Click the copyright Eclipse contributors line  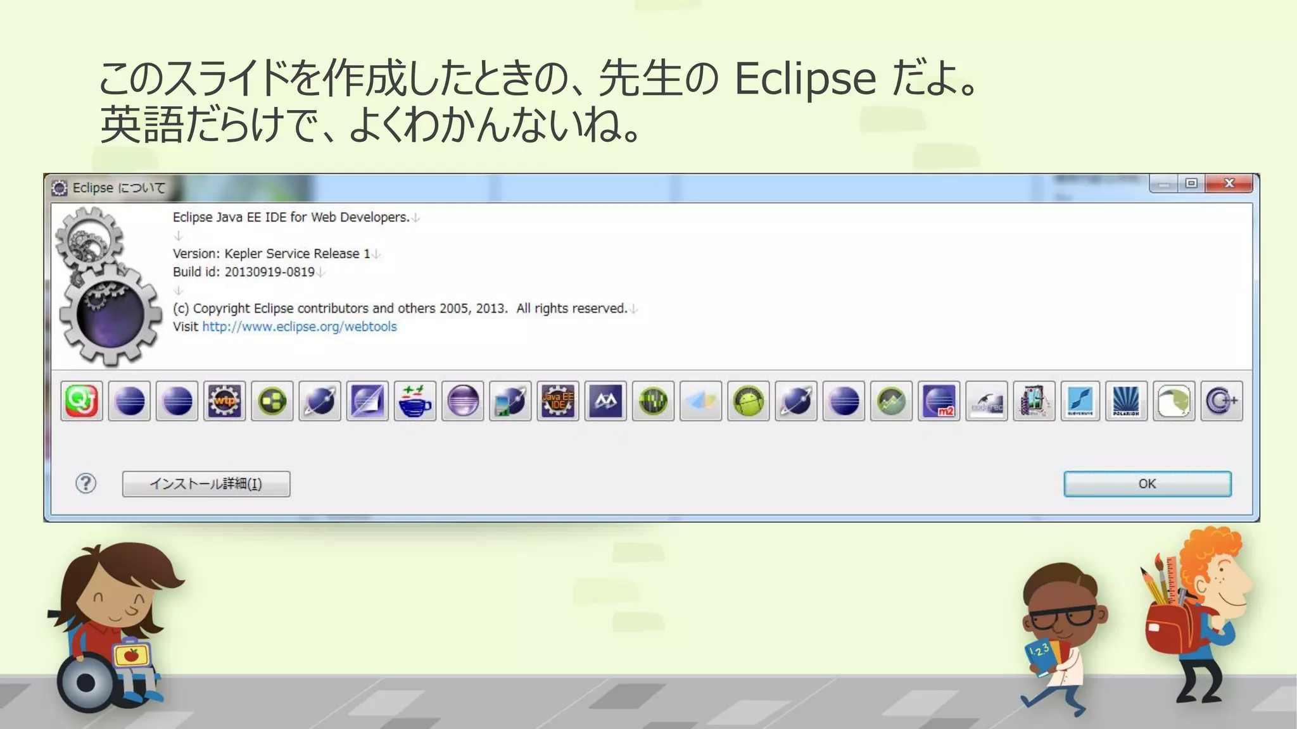(x=400, y=308)
